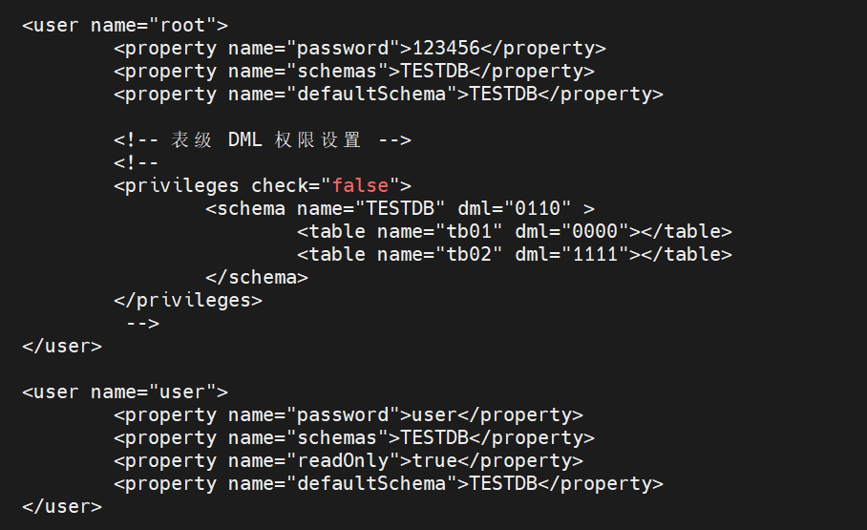Click the final closing user tag
867x530 pixels.
point(61,506)
